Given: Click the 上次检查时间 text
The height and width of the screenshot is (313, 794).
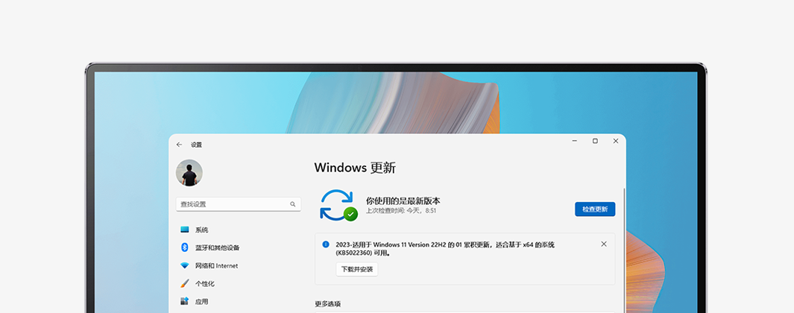Looking at the screenshot, I should pos(401,210).
